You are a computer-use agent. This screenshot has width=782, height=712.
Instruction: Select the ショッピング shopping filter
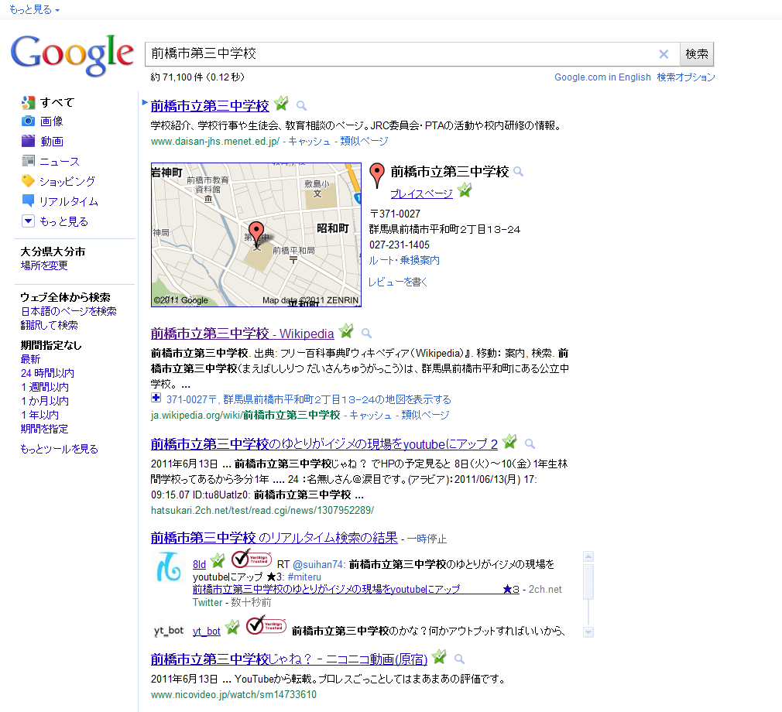click(x=67, y=182)
